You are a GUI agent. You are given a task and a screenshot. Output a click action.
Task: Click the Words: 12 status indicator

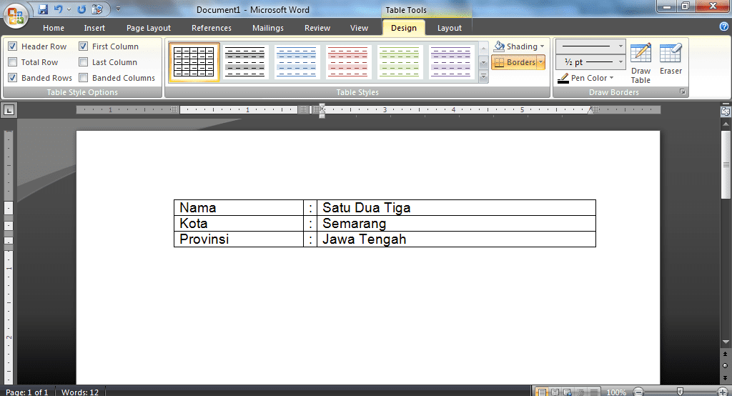coord(80,392)
